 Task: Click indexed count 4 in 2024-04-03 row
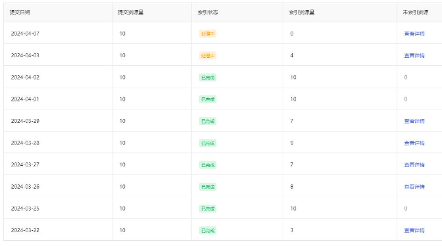pyautogui.click(x=292, y=55)
